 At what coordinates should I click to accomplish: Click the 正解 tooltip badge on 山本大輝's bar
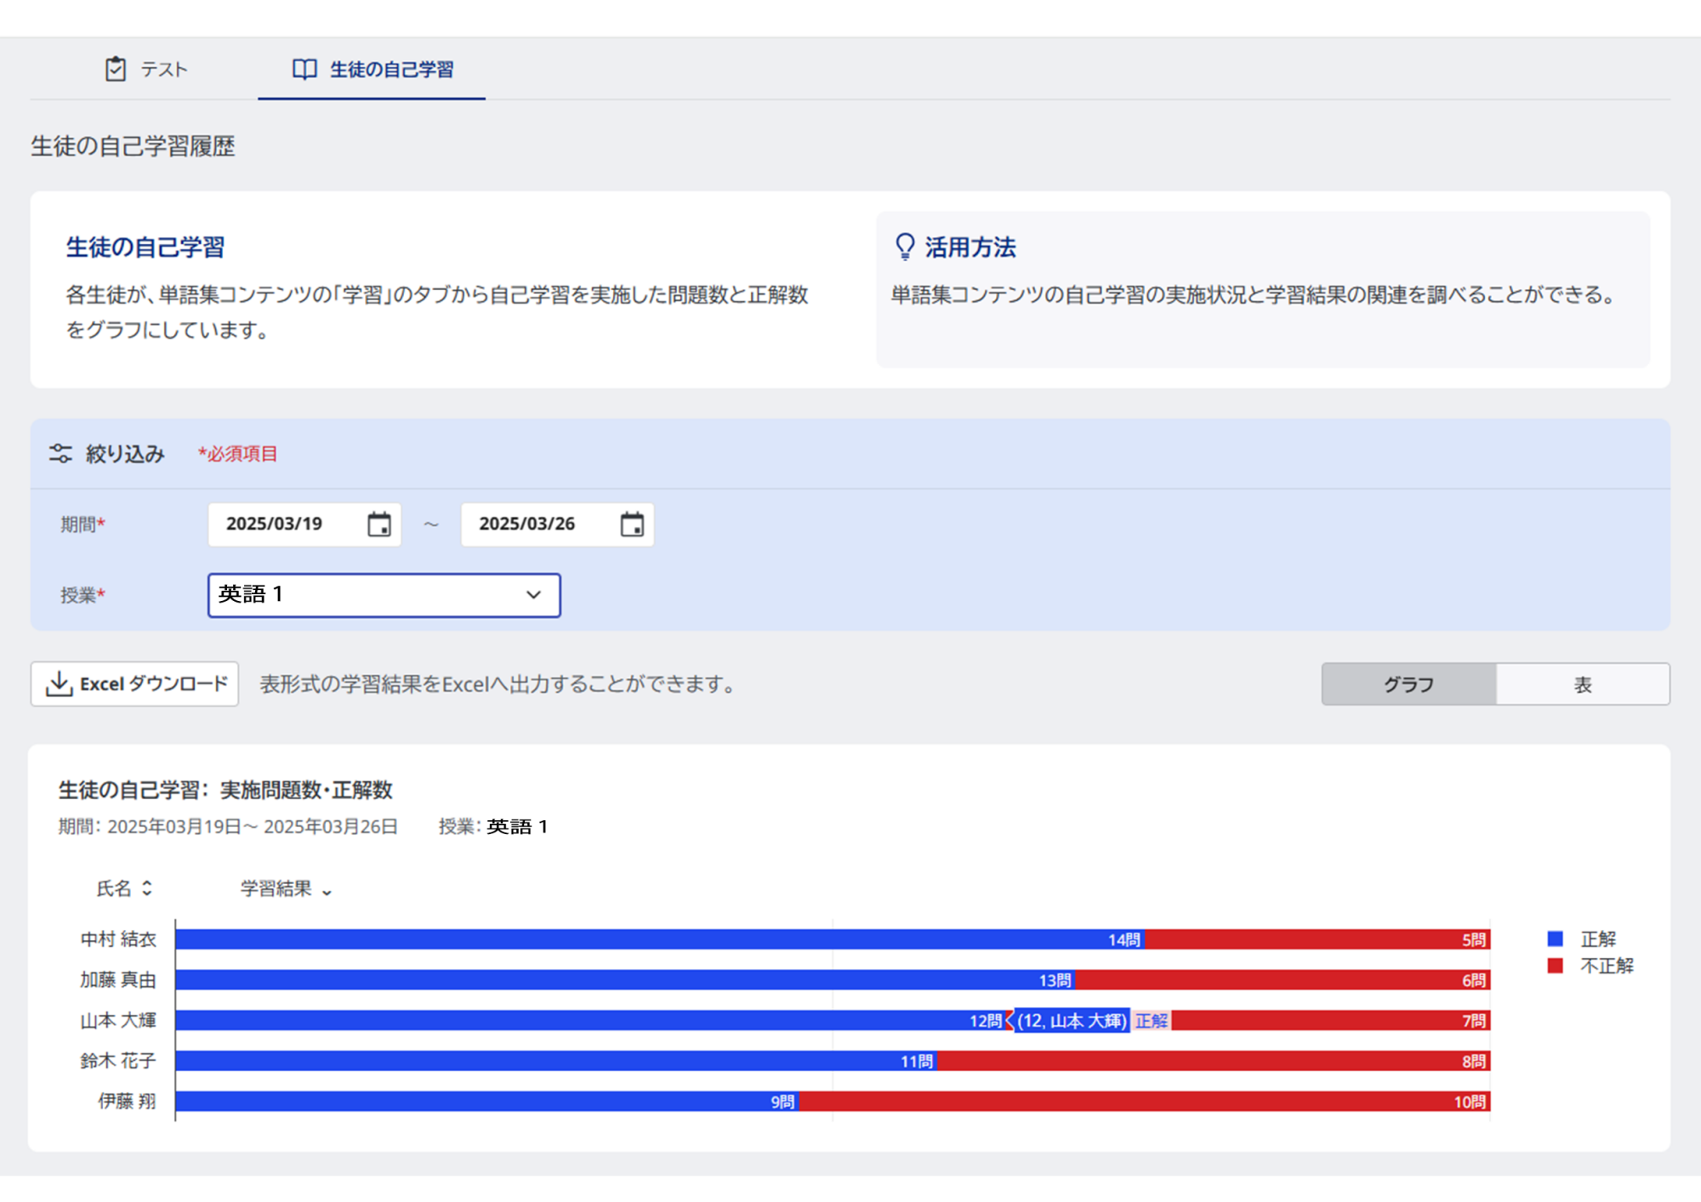click(1150, 1021)
